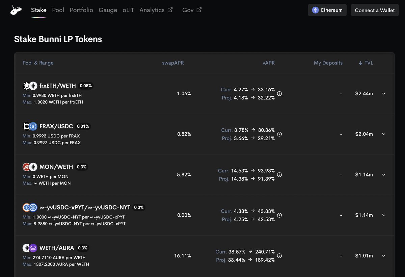Open the Portfolio tab
The height and width of the screenshot is (277, 405).
coord(81,10)
